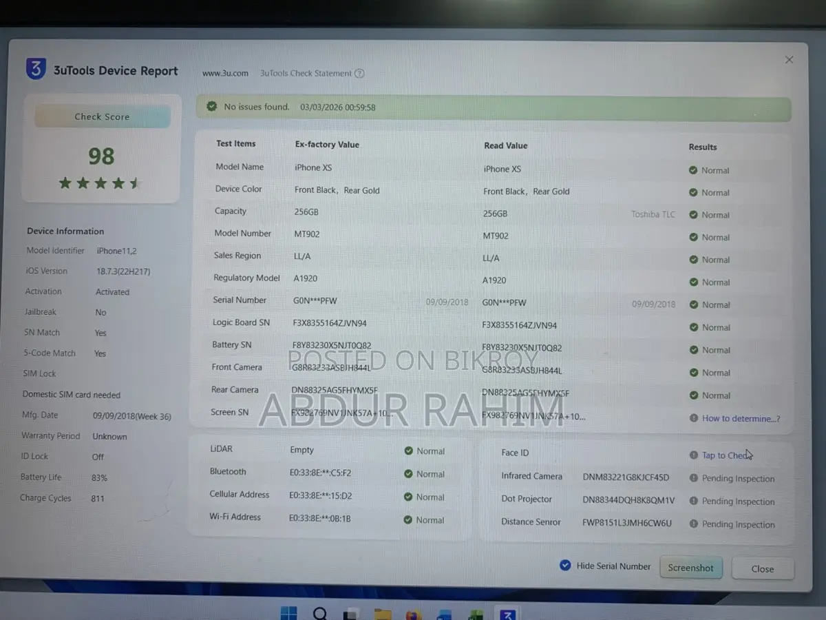Click the Normal check icon for Front Camera
826x620 pixels.
point(693,373)
